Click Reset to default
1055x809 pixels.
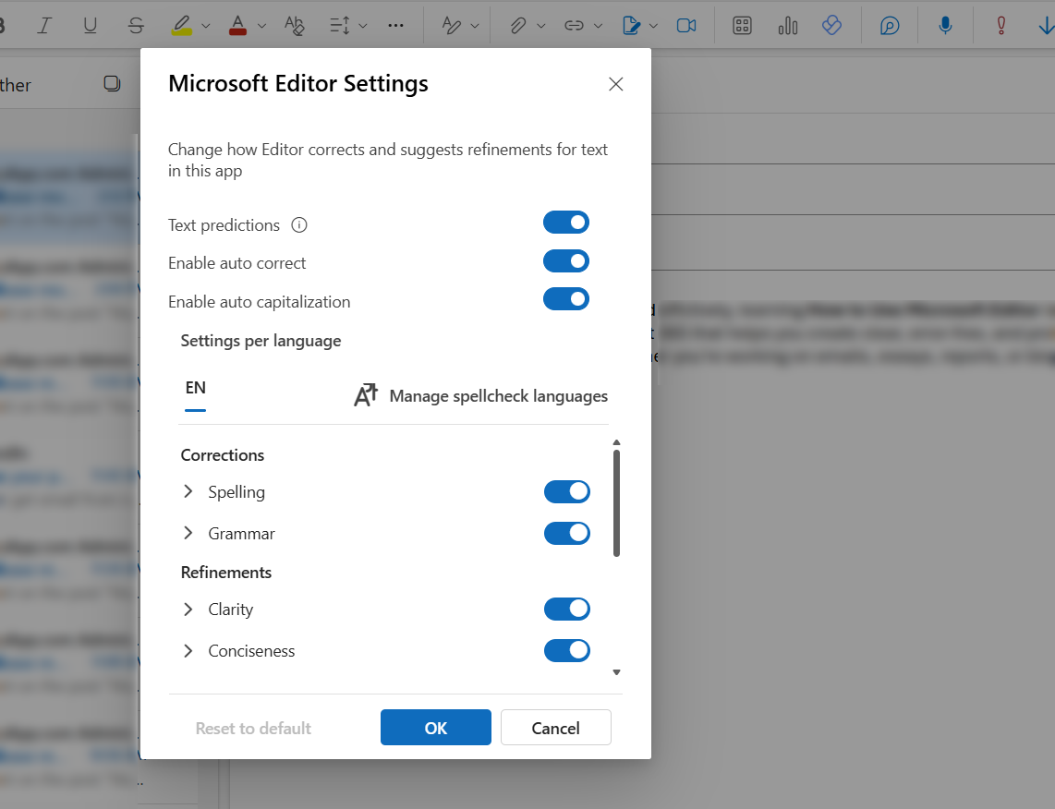pyautogui.click(x=253, y=729)
